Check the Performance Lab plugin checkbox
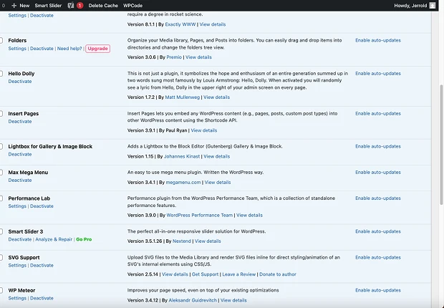The image size is (444, 308). pyautogui.click(x=1, y=198)
